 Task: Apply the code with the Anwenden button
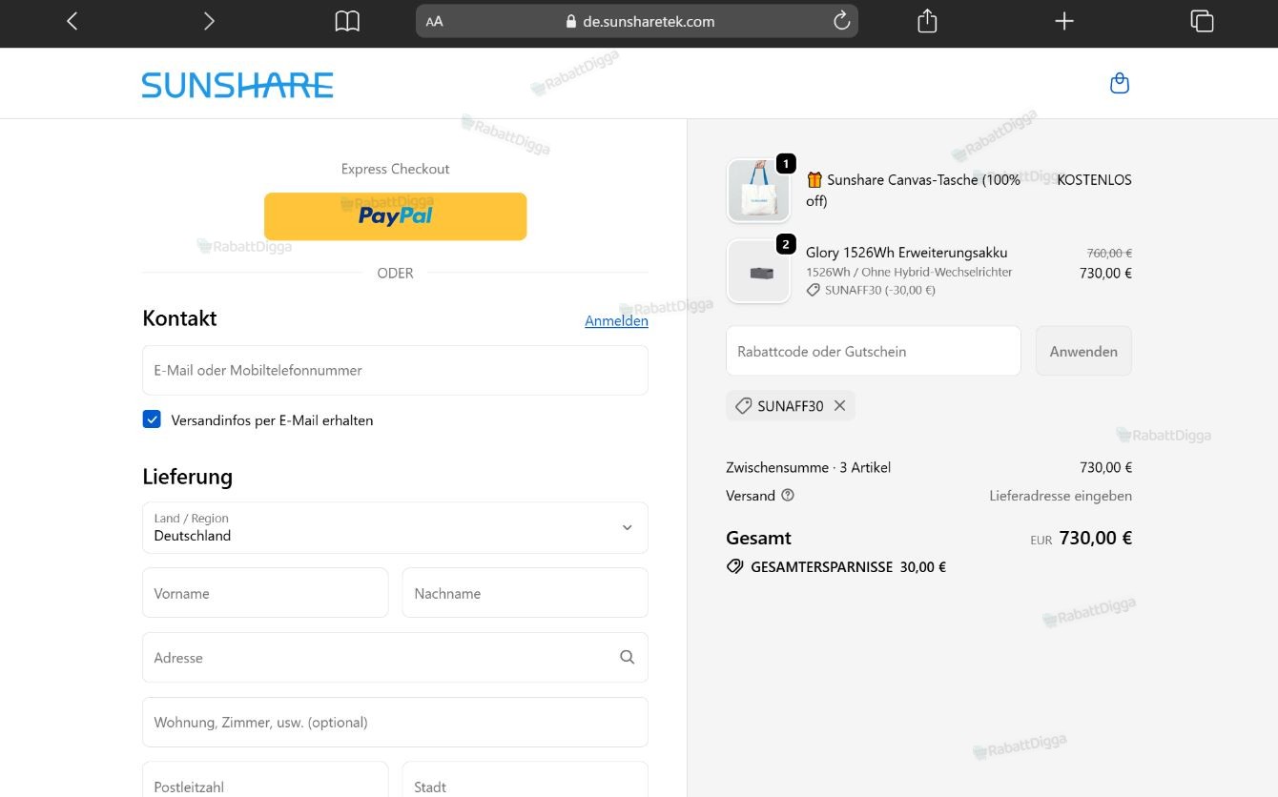tap(1083, 351)
